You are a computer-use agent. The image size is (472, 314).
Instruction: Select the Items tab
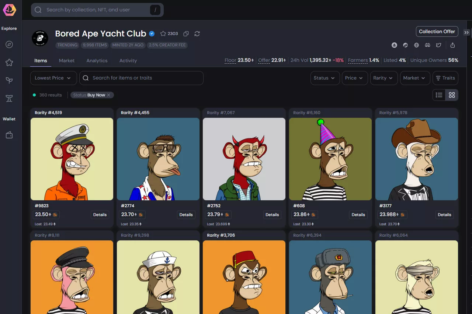click(41, 61)
